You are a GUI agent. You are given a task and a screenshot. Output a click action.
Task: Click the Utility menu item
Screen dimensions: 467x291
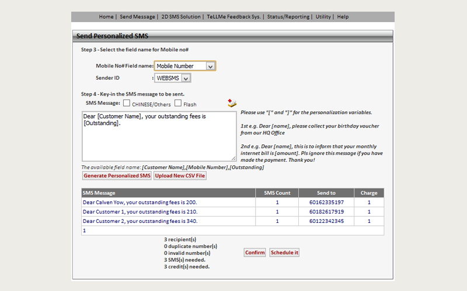tap(323, 17)
